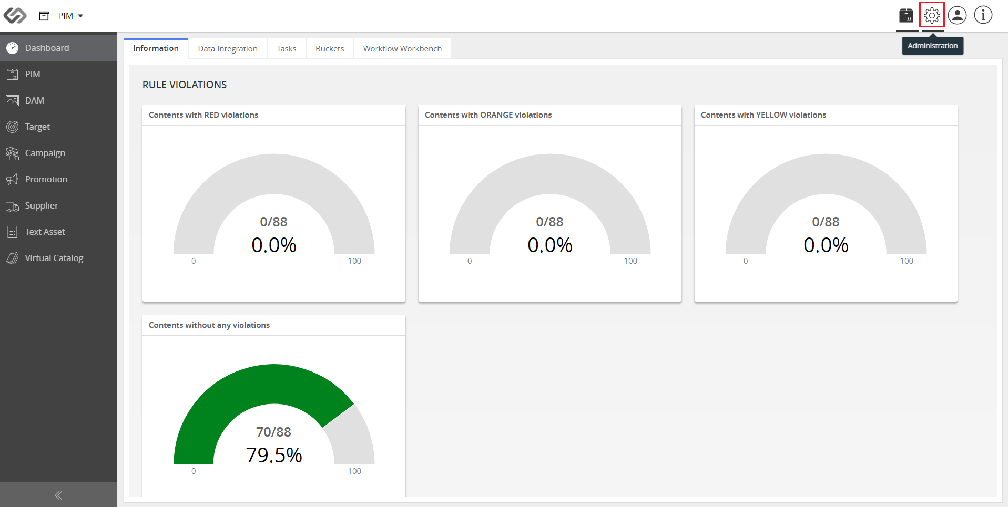Switch to the Tasks tab
The height and width of the screenshot is (507, 1008).
(x=287, y=48)
